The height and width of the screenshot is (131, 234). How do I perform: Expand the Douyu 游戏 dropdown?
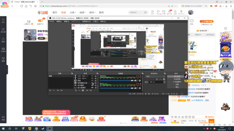coord(92,13)
